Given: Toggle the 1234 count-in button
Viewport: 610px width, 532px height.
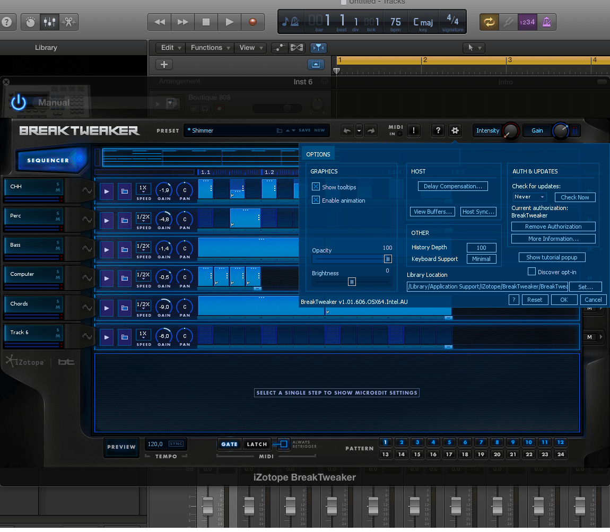Looking at the screenshot, I should point(527,22).
